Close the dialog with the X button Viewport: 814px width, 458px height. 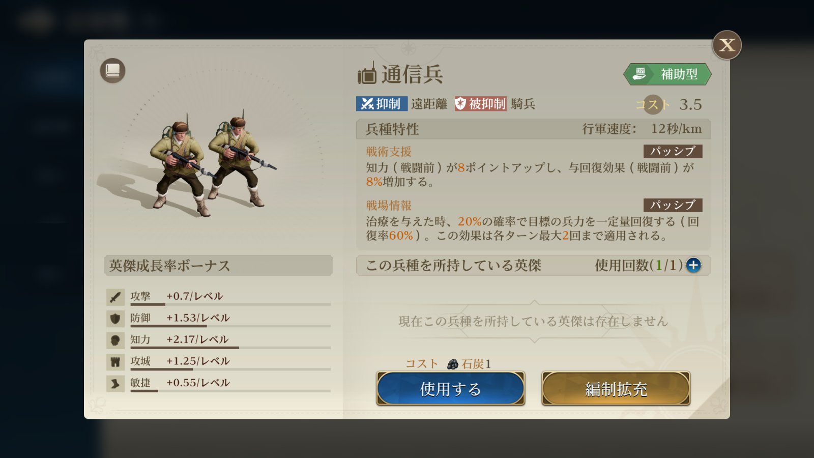(726, 45)
